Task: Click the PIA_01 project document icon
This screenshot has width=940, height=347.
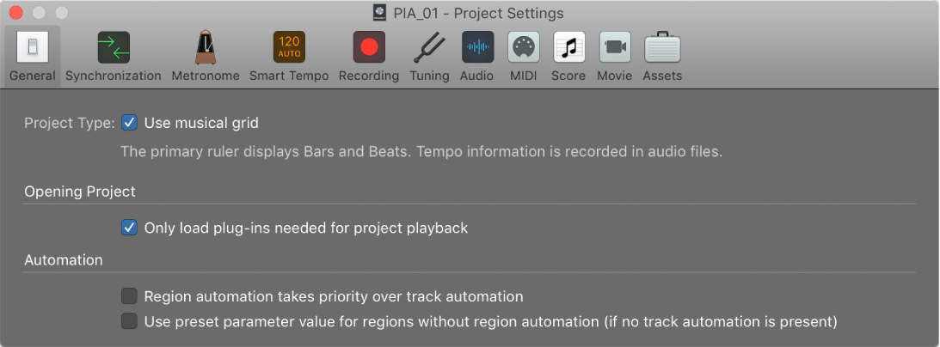Action: [379, 13]
